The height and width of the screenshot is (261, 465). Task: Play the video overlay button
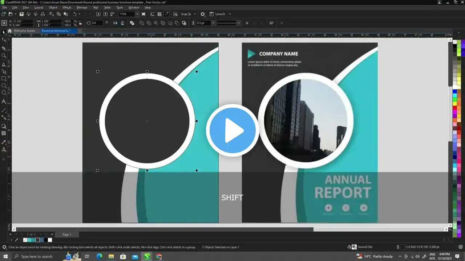click(x=232, y=130)
